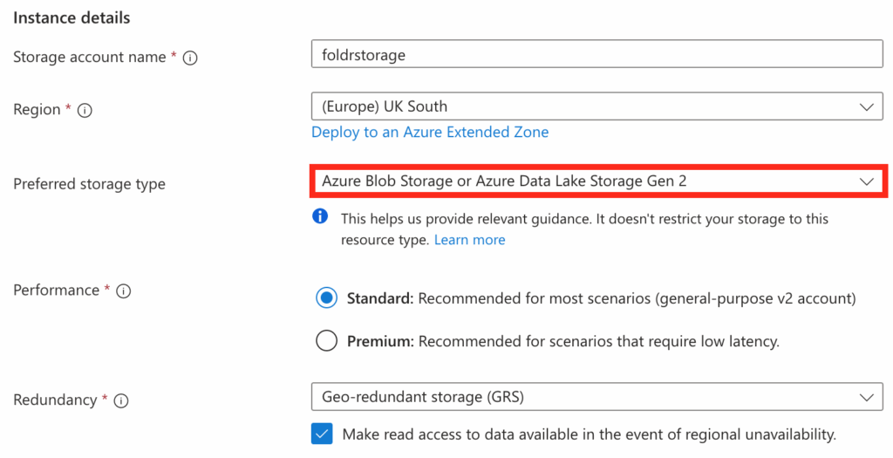Click info icon beside Redundancy label

point(121,400)
